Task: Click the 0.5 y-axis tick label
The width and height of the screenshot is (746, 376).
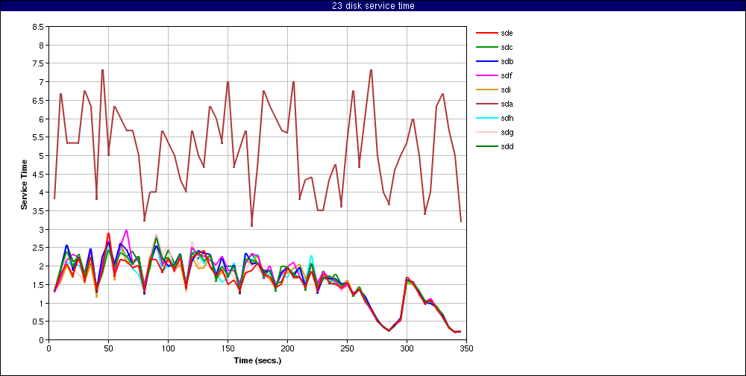Action: click(39, 322)
